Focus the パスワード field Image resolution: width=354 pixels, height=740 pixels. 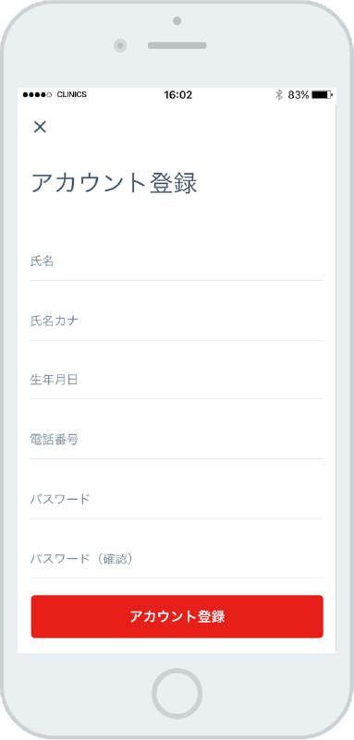(176, 499)
